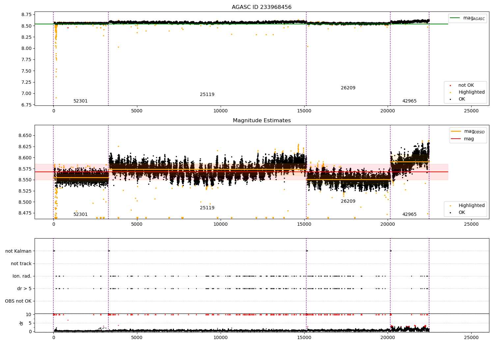
Task: Click OBSID label 52301 in the Magnitude Estimates plot
Action: 80,214
